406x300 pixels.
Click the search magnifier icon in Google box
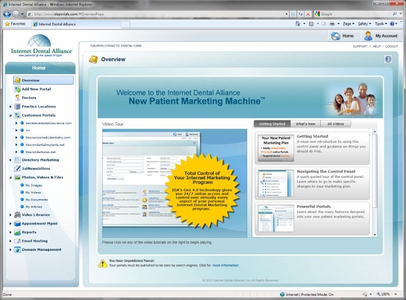click(x=394, y=14)
